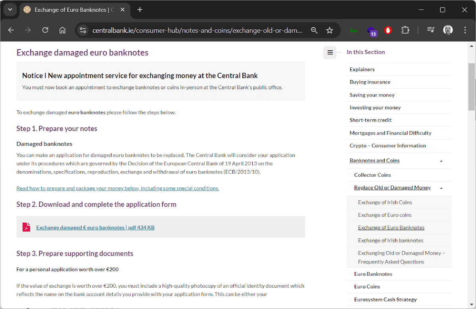476x309 pixels.
Task: Open the extensions puzzle-piece icon
Action: click(405, 30)
